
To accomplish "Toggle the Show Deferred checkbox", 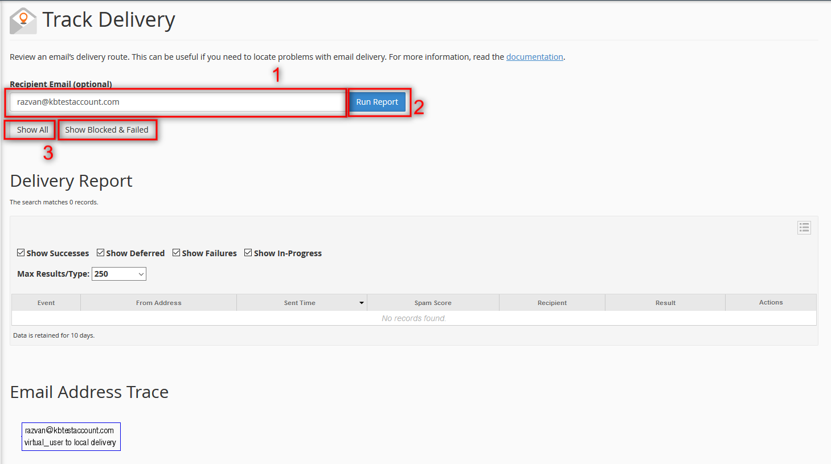I will [101, 253].
